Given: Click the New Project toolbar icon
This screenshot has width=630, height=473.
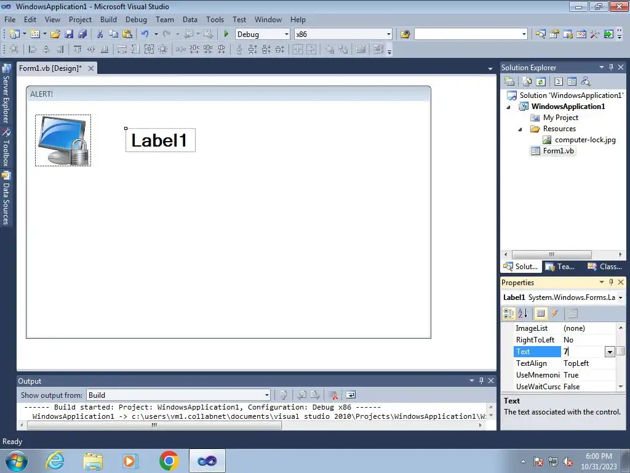Looking at the screenshot, I should click(x=15, y=34).
